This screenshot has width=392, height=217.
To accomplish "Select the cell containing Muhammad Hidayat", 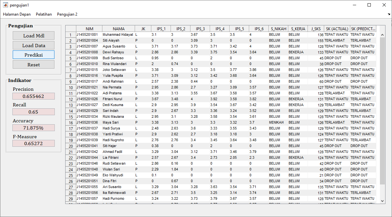I will [118, 34].
